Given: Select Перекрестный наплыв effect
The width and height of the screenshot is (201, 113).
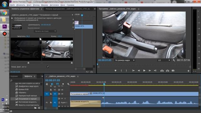Looking at the screenshot, I should (x=28, y=96).
